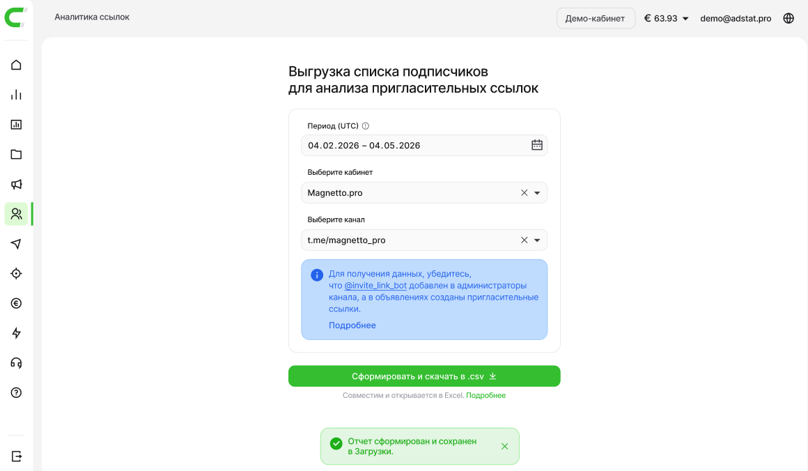Click the Выберите канал label
The width and height of the screenshot is (808, 471).
[x=336, y=219]
